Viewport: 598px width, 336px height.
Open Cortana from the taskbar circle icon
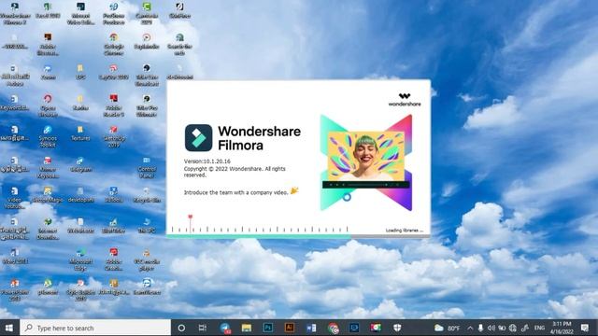(181, 328)
